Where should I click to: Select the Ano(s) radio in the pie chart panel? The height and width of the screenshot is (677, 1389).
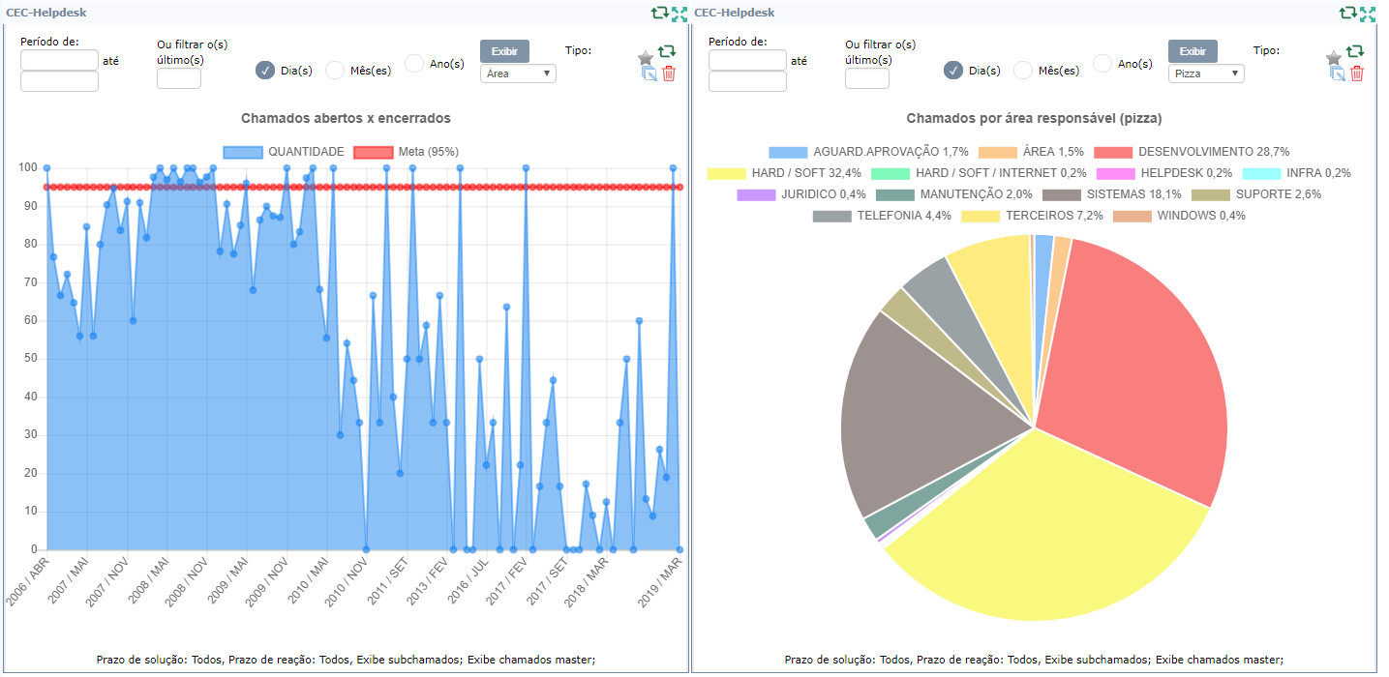(x=1102, y=64)
